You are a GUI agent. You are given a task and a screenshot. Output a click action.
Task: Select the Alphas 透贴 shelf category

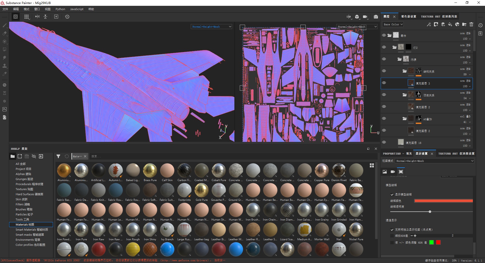tap(23, 174)
